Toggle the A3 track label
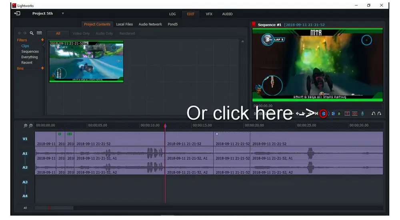Image resolution: width=400 pixels, height=220 pixels. 25,182
